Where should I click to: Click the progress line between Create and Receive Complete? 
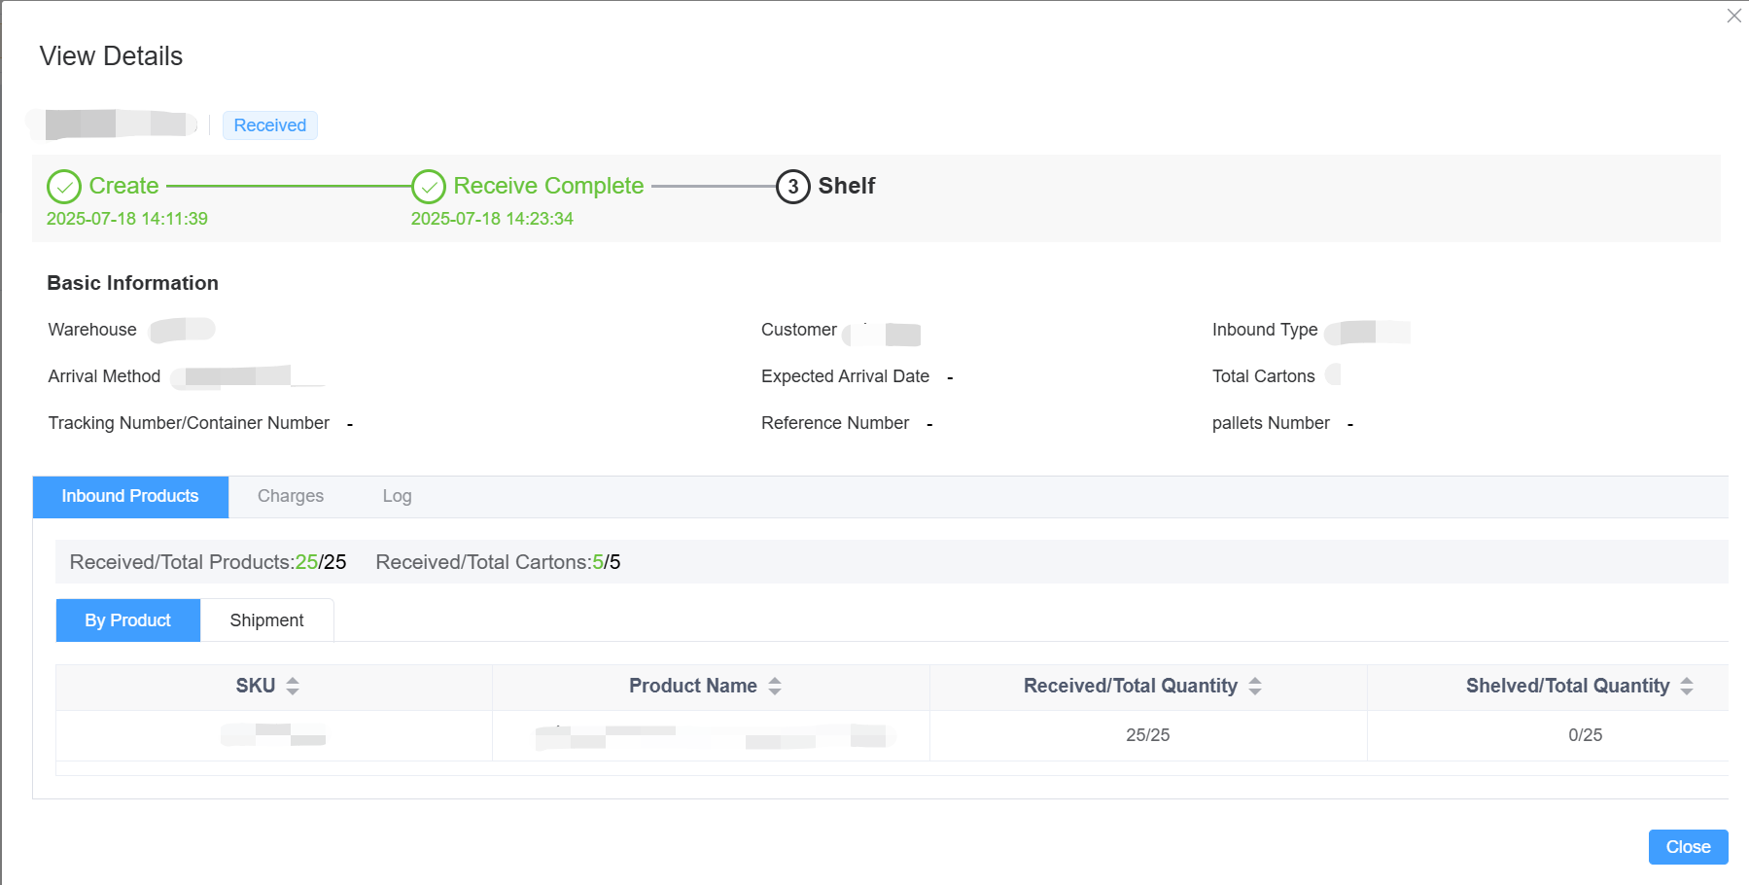[288, 186]
